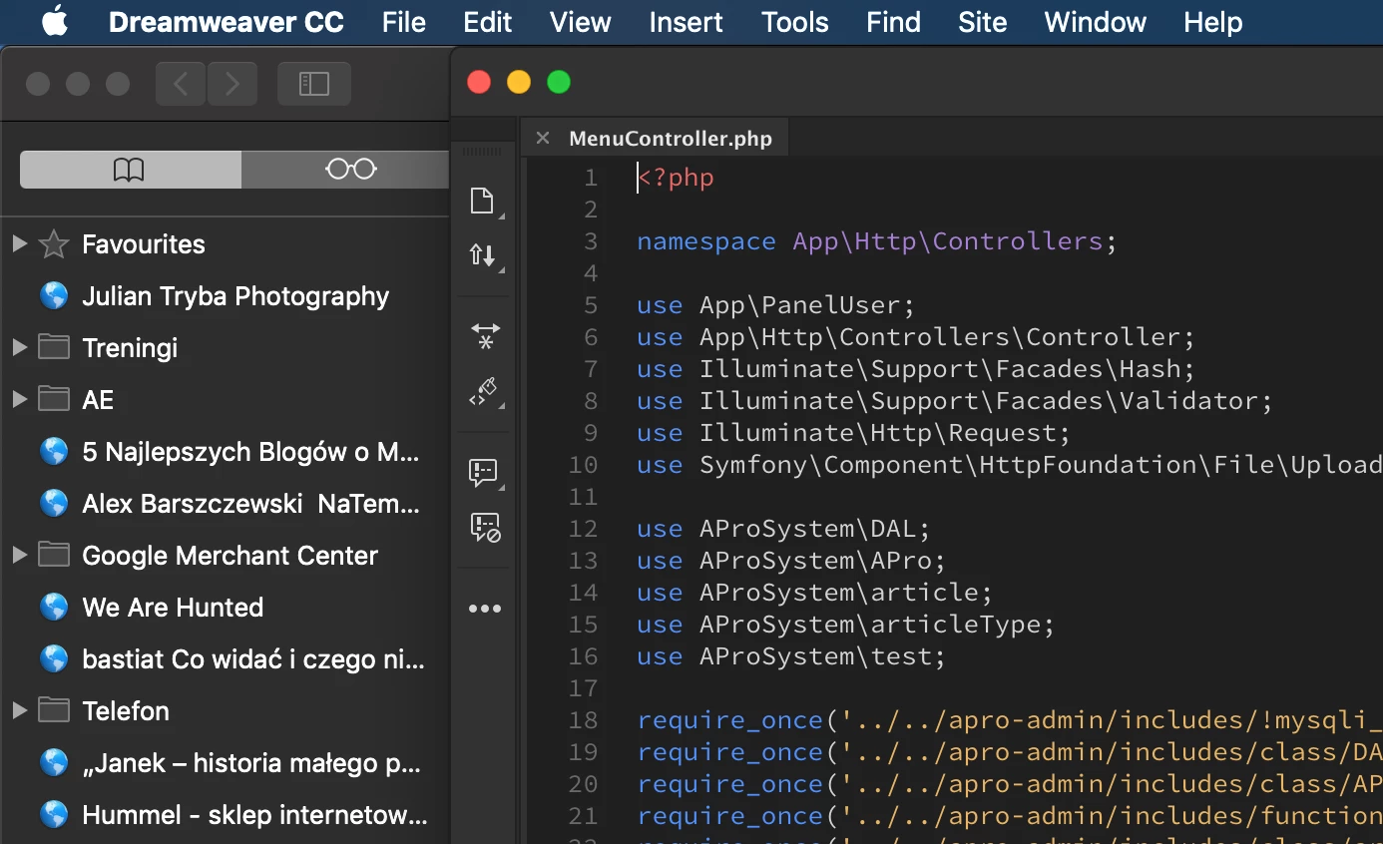Click the 'use Illuminate\Http\Request;' line
The width and height of the screenshot is (1383, 844).
pyautogui.click(x=853, y=433)
